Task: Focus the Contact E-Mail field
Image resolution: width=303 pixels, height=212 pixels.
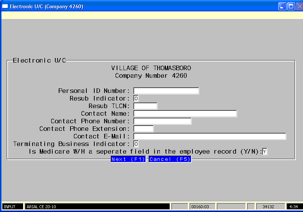Action: [x=209, y=137]
